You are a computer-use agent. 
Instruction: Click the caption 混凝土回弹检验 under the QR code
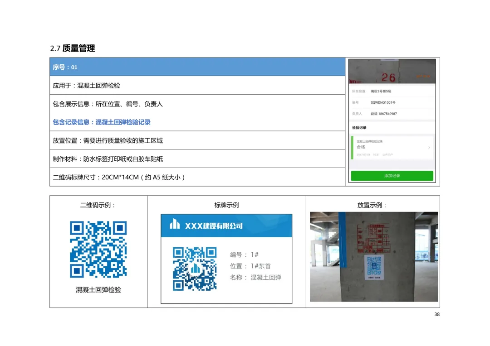[x=98, y=289]
